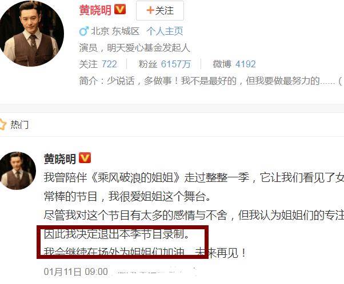Click the 关注 follow button
The width and height of the screenshot is (344, 284).
[x=160, y=10]
